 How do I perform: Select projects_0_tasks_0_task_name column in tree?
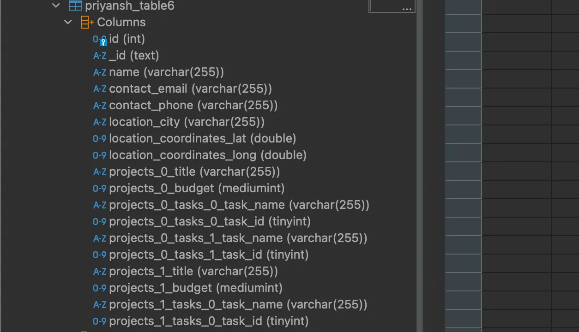[239, 205]
